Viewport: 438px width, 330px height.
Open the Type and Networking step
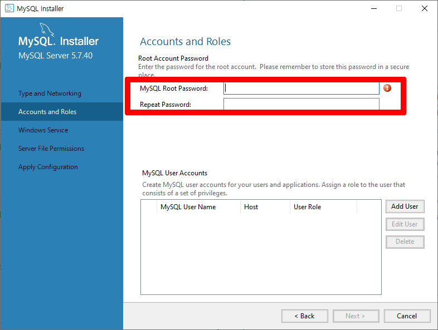pos(50,93)
